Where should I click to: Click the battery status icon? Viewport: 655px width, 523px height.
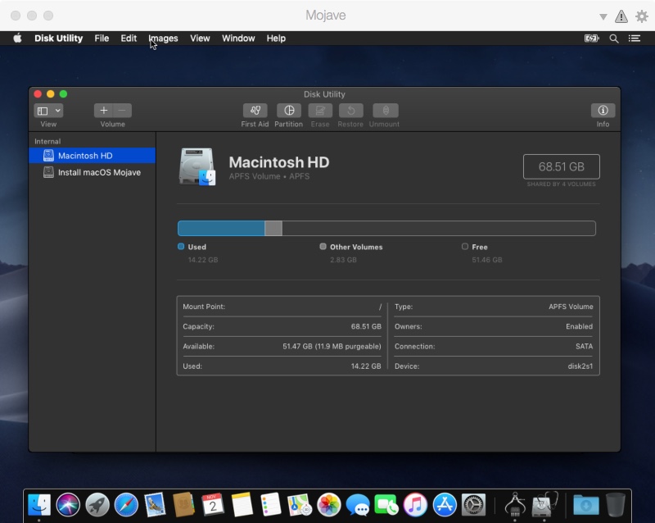[x=591, y=39]
